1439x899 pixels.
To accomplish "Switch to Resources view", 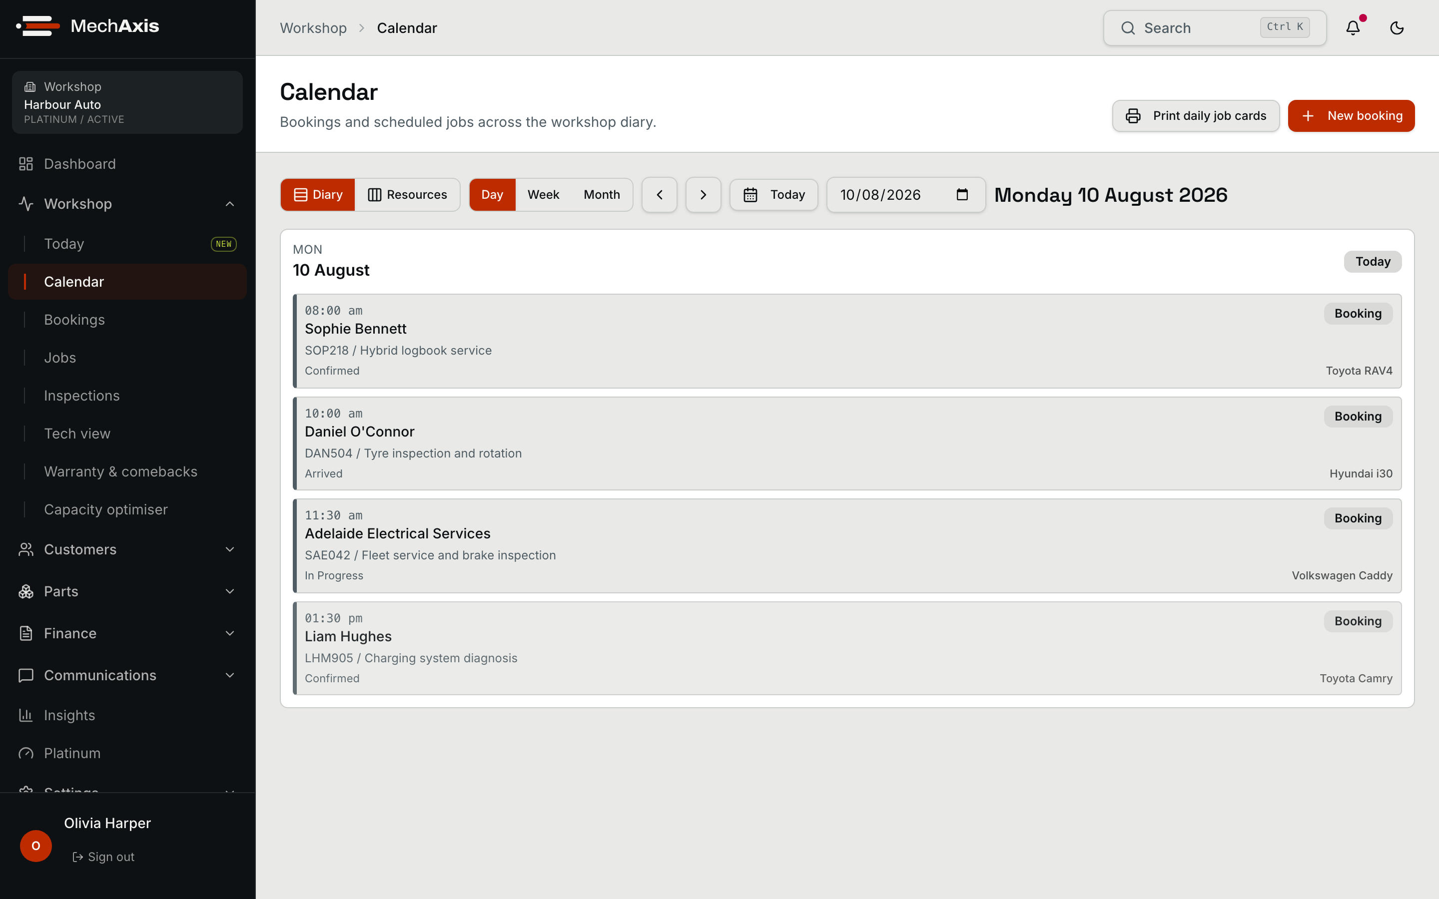I will pyautogui.click(x=407, y=194).
